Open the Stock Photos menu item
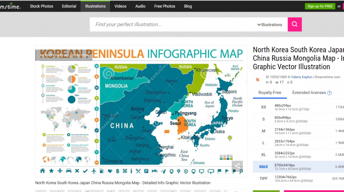Viewport: 344px width, 192px height. click(x=41, y=6)
